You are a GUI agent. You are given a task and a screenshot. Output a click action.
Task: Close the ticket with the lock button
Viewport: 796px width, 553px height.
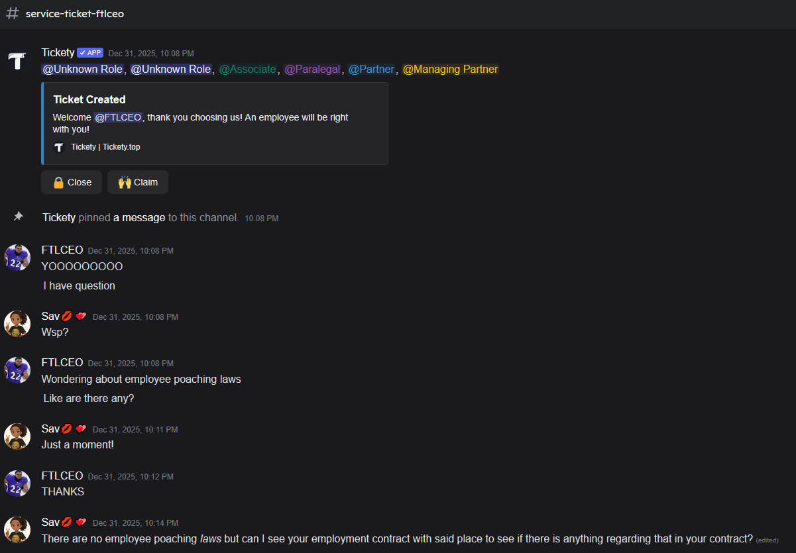point(72,182)
